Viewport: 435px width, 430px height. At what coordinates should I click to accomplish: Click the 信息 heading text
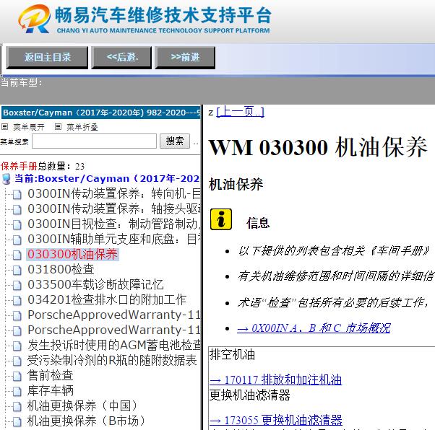258,223
